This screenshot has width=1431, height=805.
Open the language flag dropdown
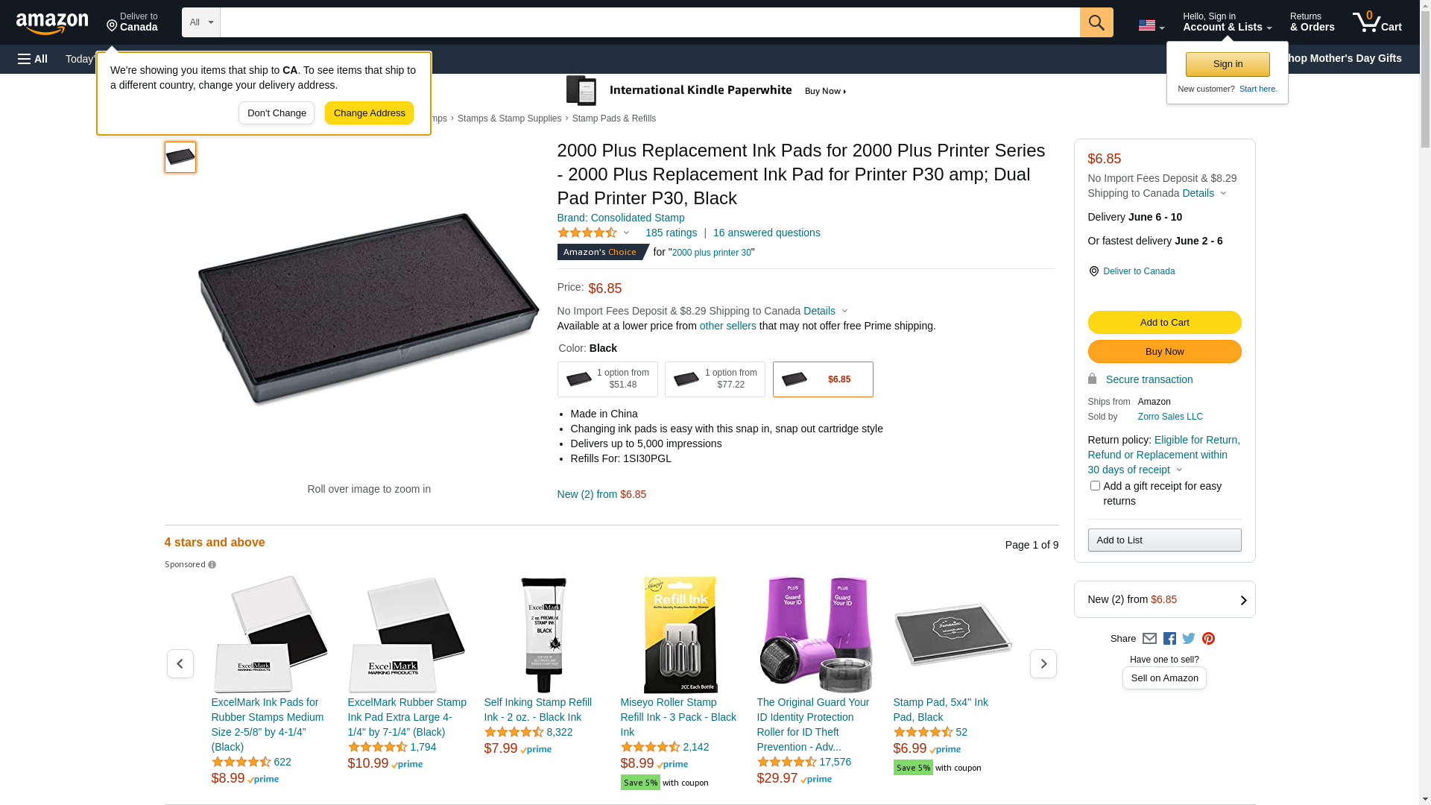coord(1151,25)
